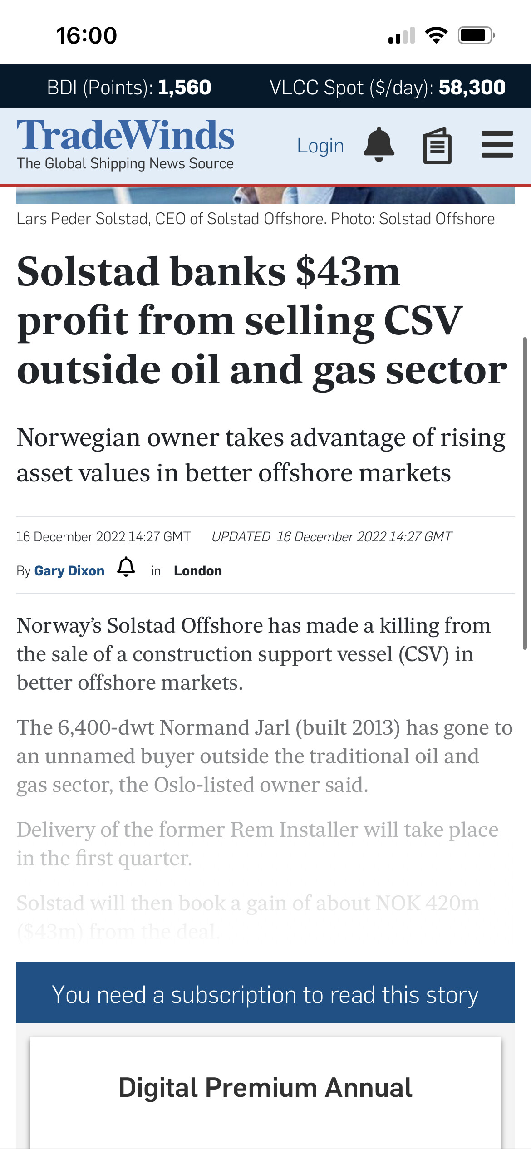Tap the photo caption text

(256, 219)
